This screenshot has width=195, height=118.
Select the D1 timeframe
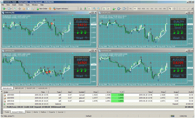pyautogui.click(x=156, y=9)
